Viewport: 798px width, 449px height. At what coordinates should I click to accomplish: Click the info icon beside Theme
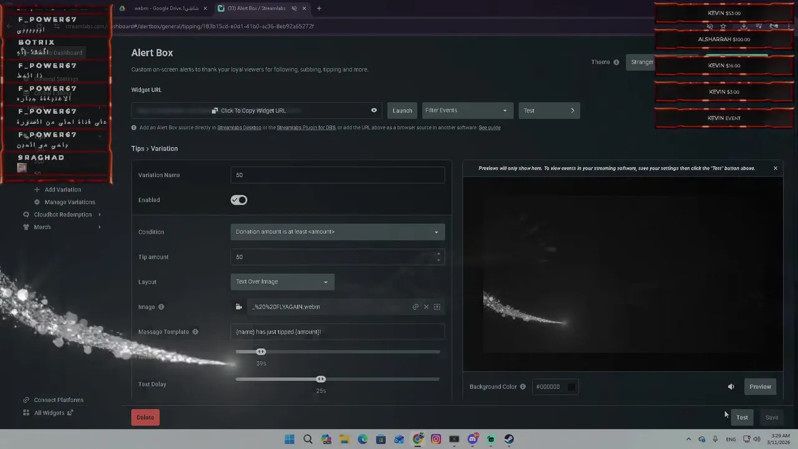coord(616,62)
